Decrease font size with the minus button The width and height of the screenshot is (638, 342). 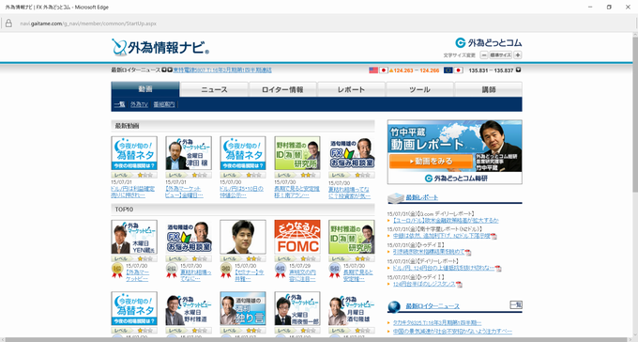tap(484, 55)
